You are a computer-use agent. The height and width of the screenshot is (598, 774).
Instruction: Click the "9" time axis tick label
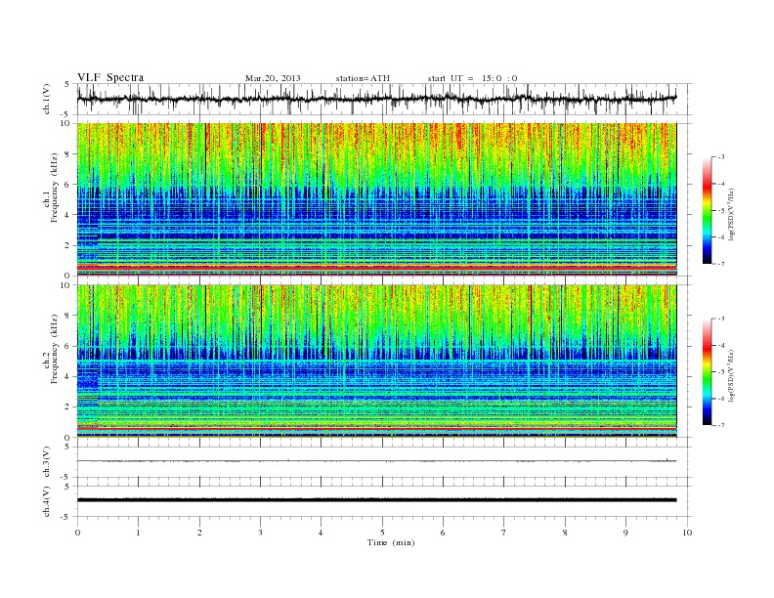pyautogui.click(x=625, y=533)
